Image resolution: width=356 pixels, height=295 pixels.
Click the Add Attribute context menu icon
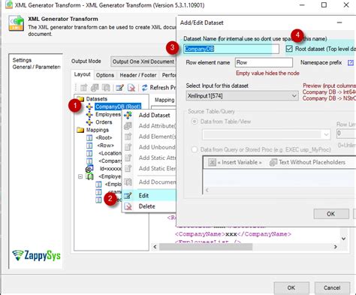(x=128, y=126)
